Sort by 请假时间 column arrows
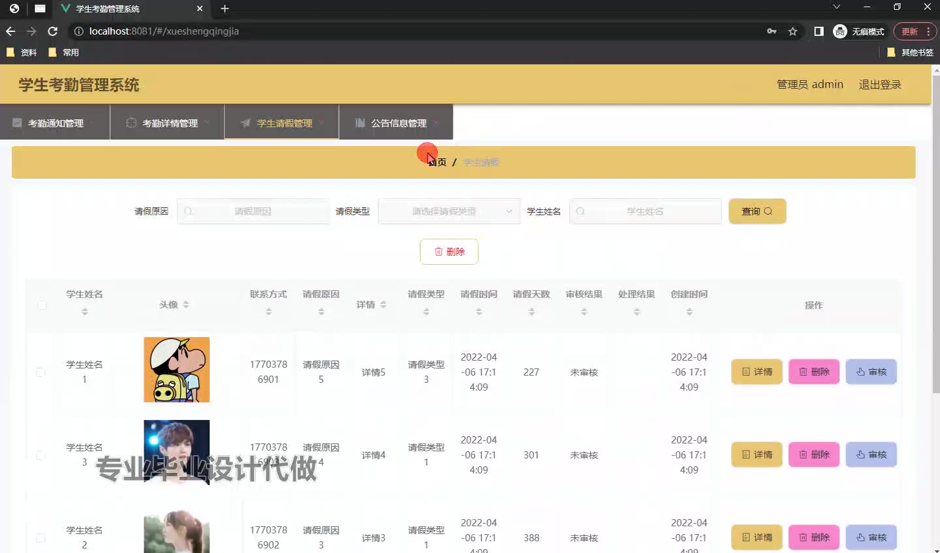The width and height of the screenshot is (940, 553). click(479, 312)
